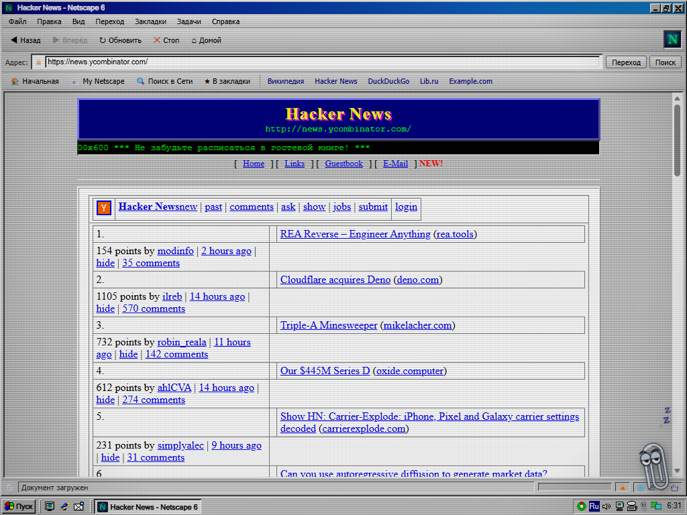The image size is (687, 515).
Task: Click Поиск в Сети search bookmark
Action: pyautogui.click(x=165, y=81)
